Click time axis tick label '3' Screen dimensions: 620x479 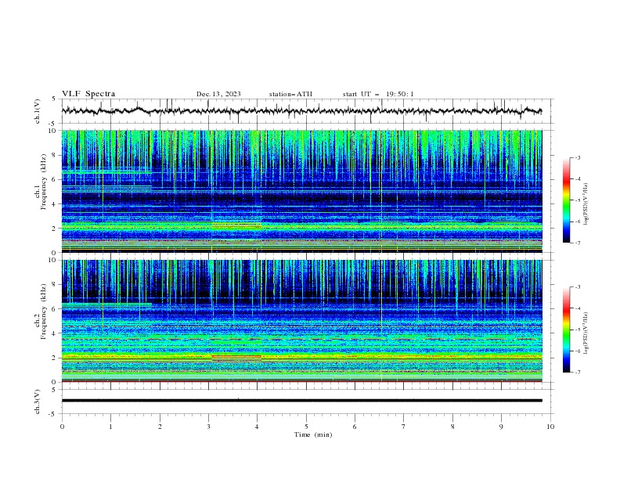pyautogui.click(x=208, y=427)
